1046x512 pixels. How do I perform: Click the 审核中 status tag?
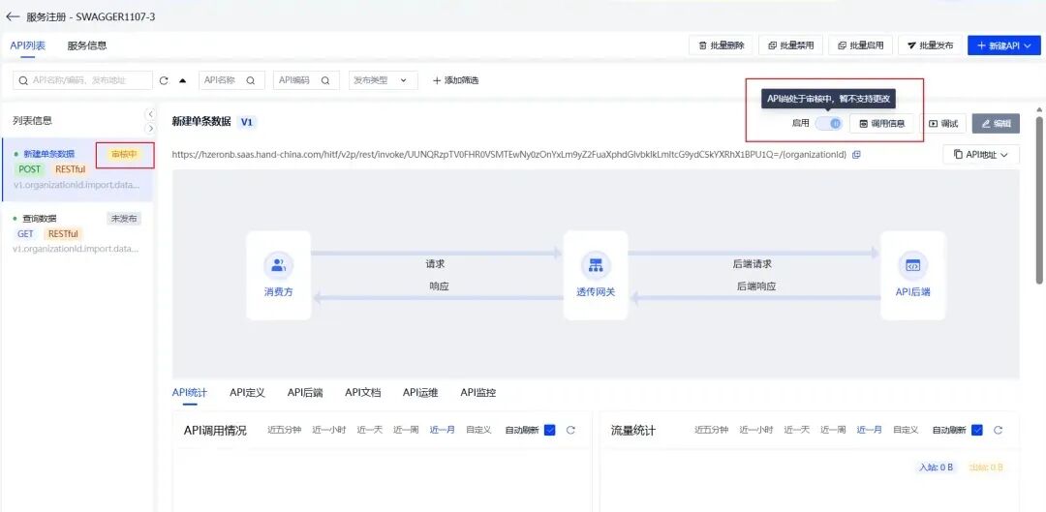point(125,154)
